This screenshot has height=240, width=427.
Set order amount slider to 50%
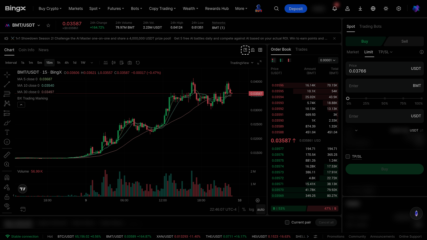point(385,99)
